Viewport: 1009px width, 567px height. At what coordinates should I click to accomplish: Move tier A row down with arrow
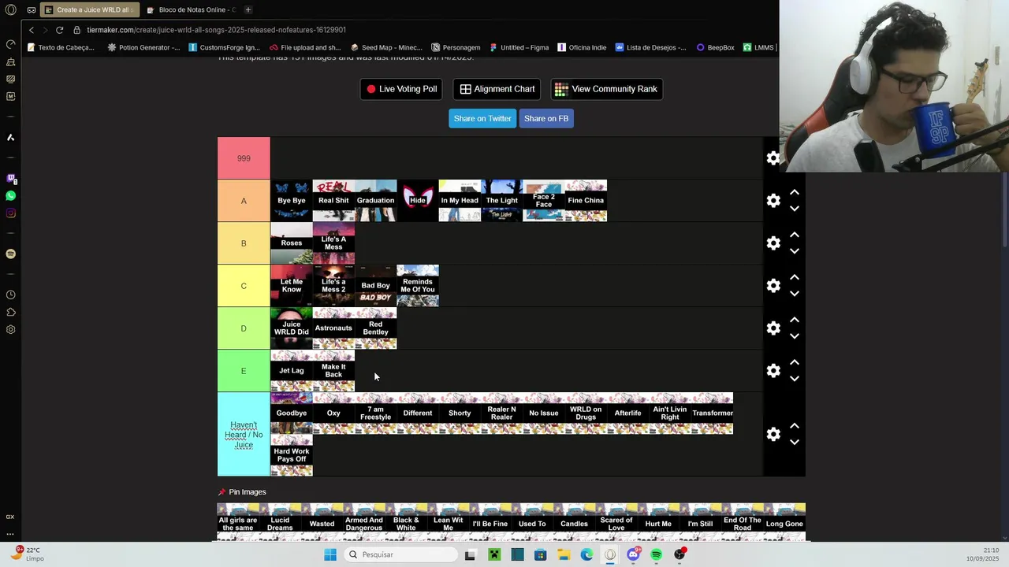pos(795,209)
